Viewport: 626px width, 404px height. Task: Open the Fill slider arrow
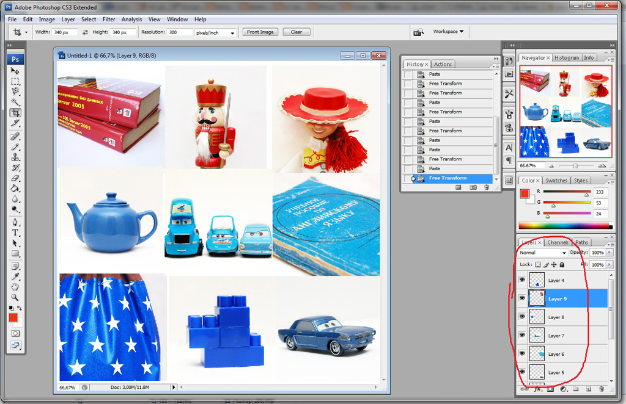pyautogui.click(x=609, y=265)
